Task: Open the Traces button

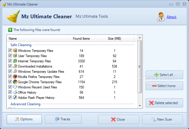Action: pos(63,119)
